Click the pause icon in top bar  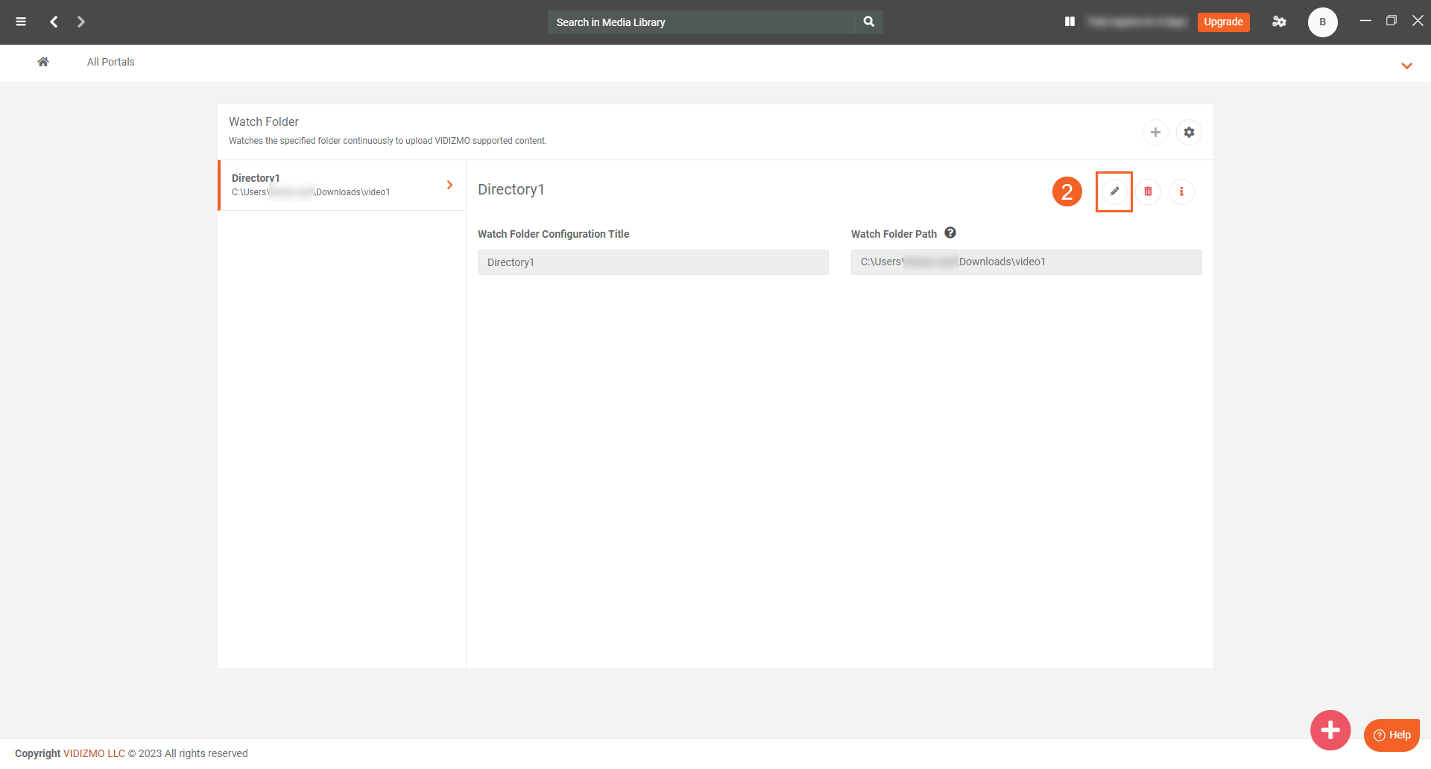1070,22
